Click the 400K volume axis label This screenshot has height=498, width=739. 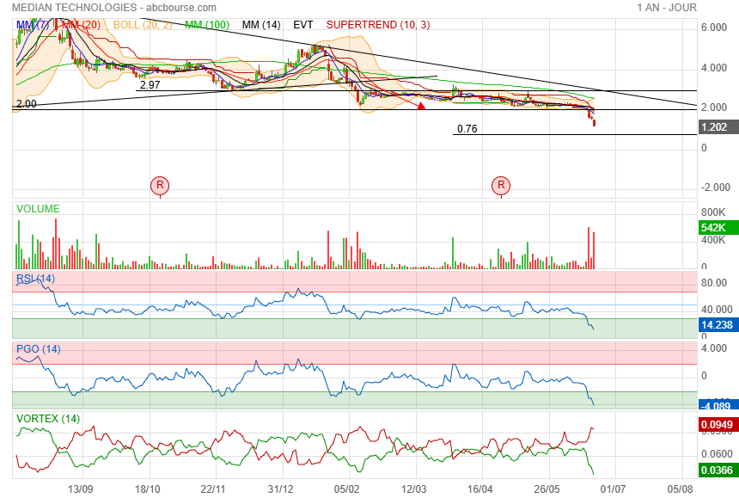coord(713,240)
